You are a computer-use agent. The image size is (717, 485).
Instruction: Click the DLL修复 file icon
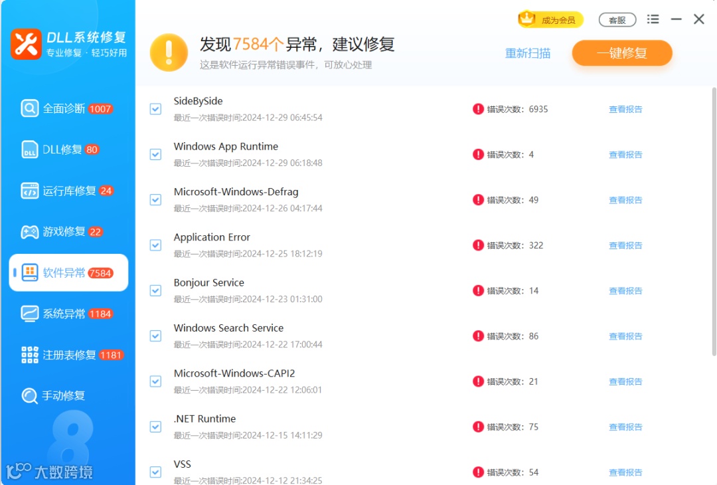coord(30,149)
